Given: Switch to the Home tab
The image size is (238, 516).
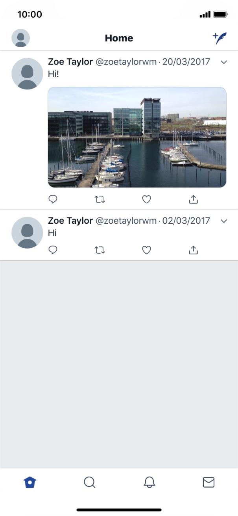Looking at the screenshot, I should coord(30,482).
